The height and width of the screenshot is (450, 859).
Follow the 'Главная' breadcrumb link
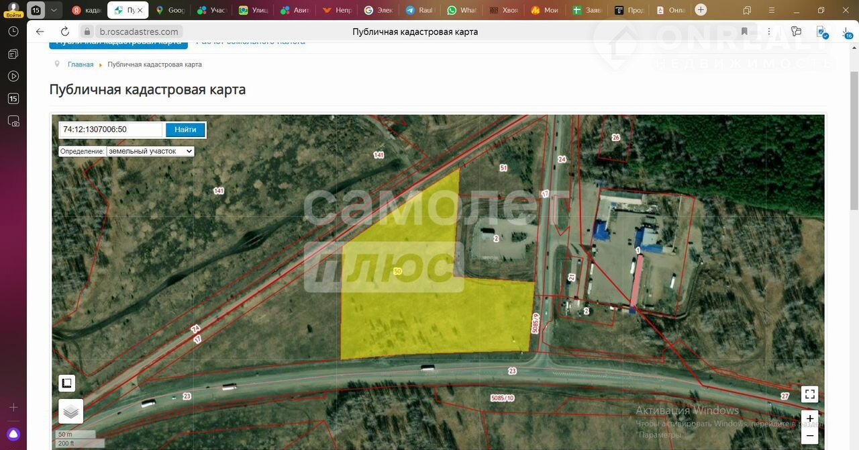[81, 64]
